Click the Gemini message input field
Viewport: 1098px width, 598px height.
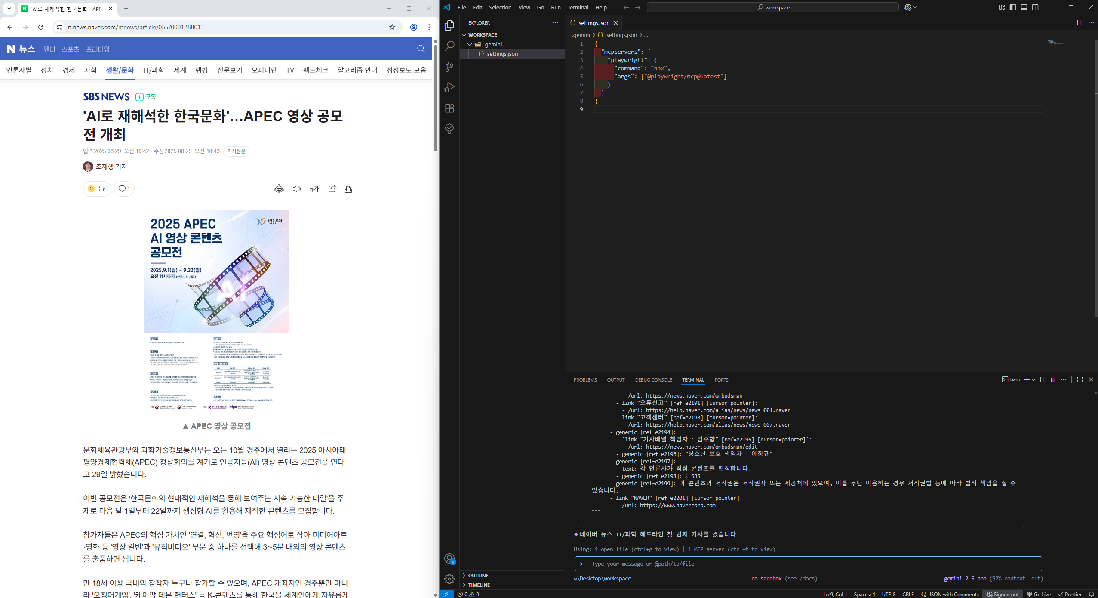(809, 564)
